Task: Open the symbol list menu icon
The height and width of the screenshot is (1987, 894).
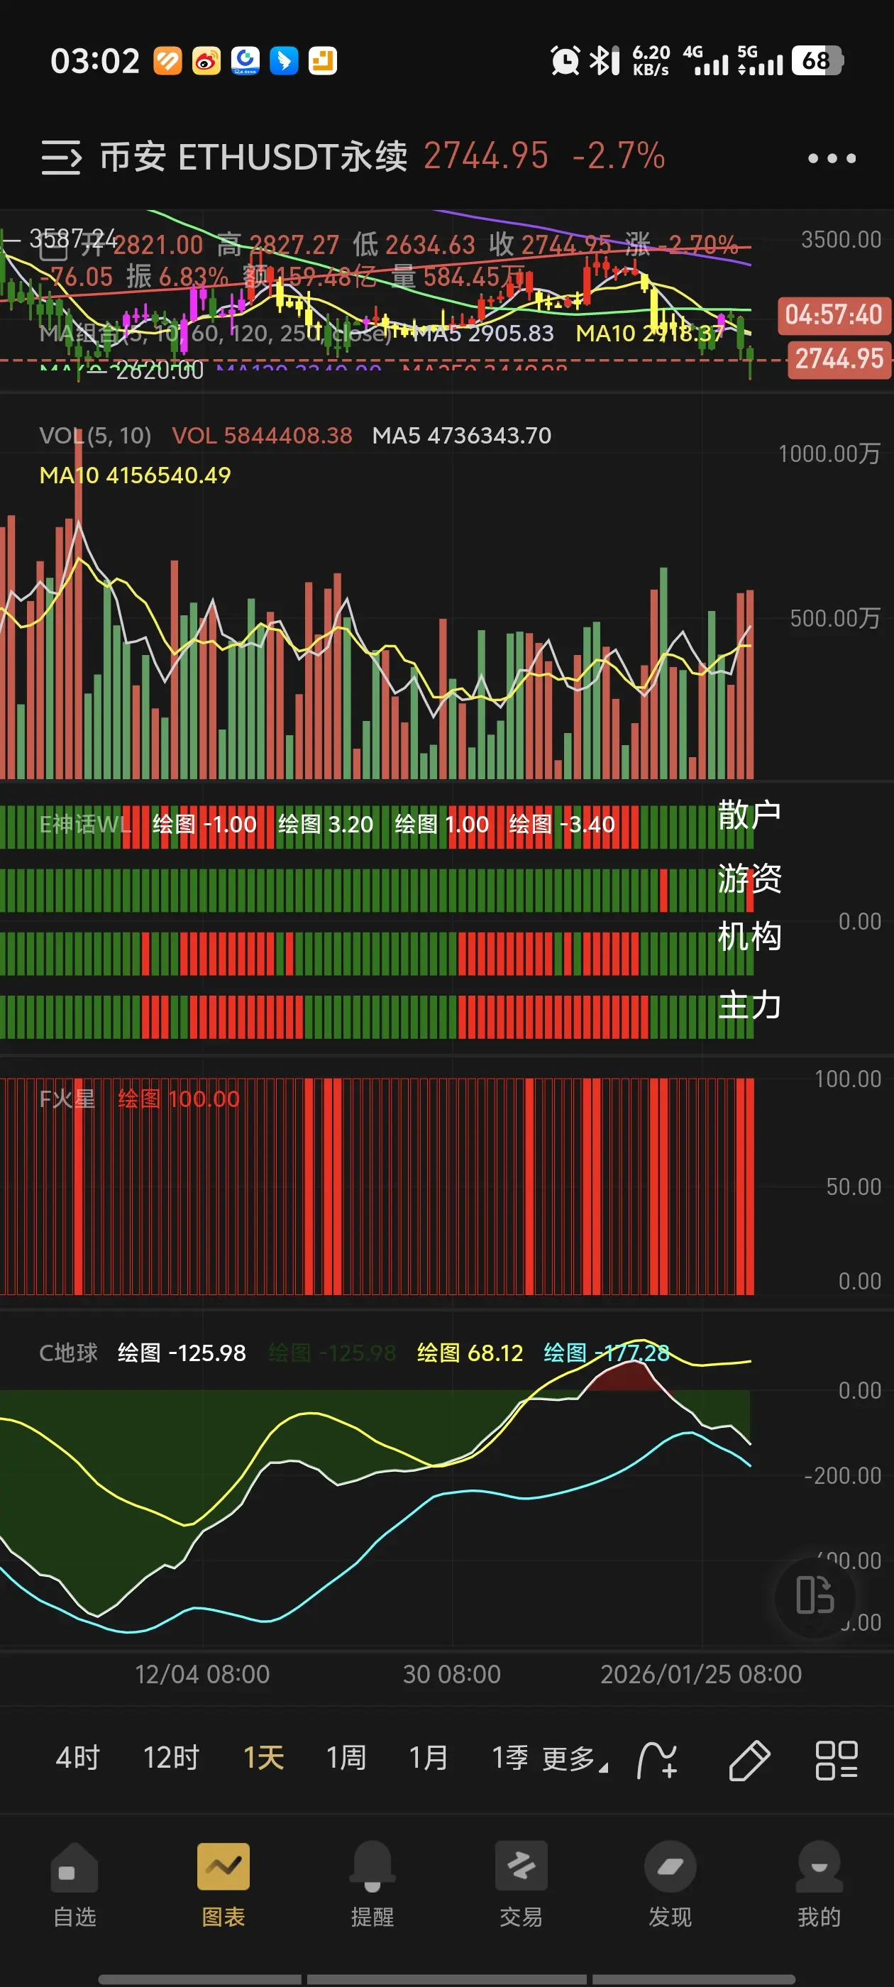Action: coord(61,158)
